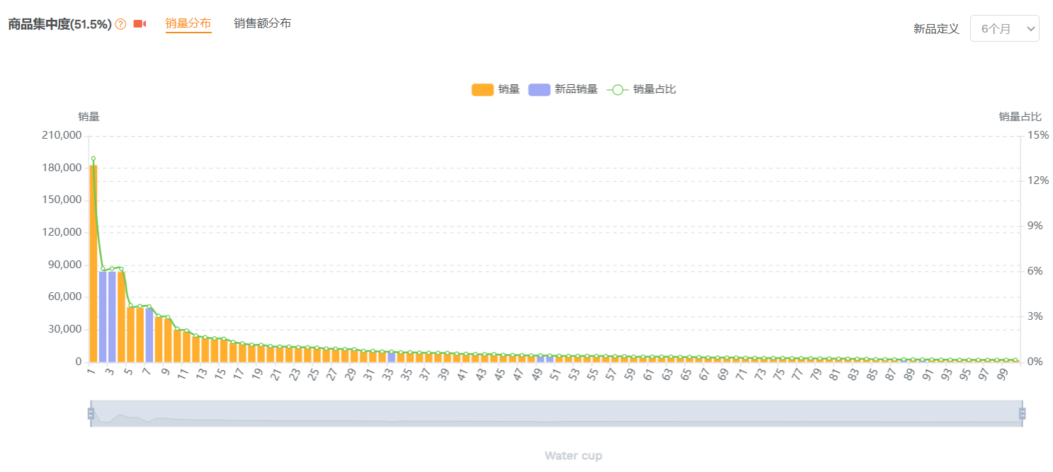This screenshot has width=1053, height=472.
Task: Switch to the 销售额分布 tab
Action: 262,23
